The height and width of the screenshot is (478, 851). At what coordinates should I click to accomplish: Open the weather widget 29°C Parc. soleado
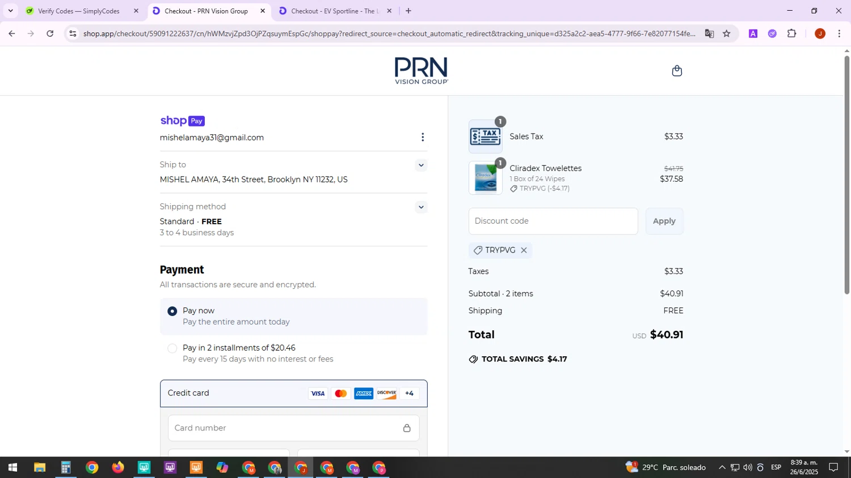point(665,468)
